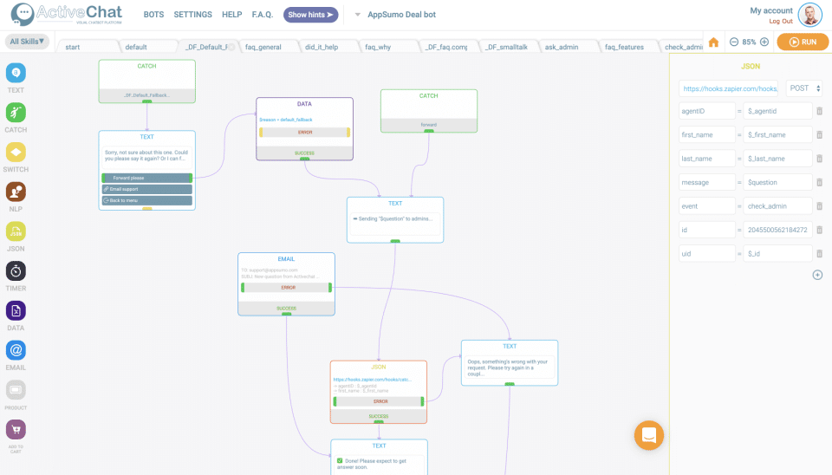The image size is (832, 475).
Task: Open the All Skills dropdown
Action: click(27, 42)
